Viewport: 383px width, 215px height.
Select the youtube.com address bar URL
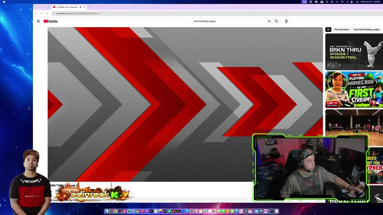[x=77, y=13]
